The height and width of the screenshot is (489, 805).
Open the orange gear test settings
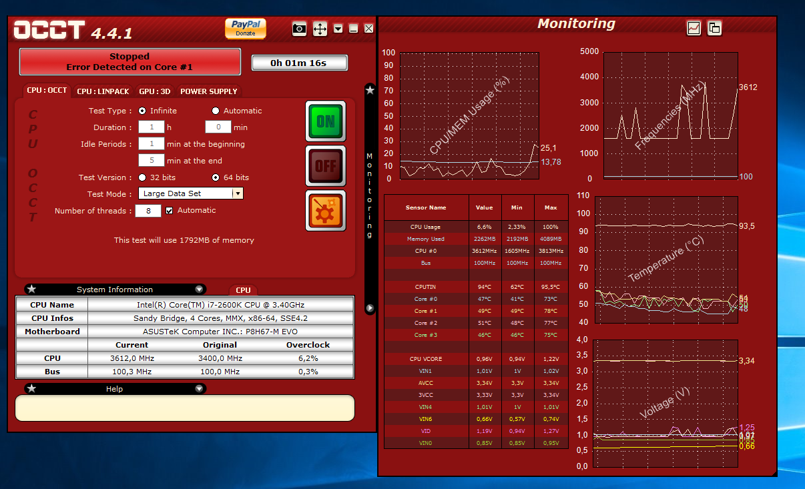[326, 211]
